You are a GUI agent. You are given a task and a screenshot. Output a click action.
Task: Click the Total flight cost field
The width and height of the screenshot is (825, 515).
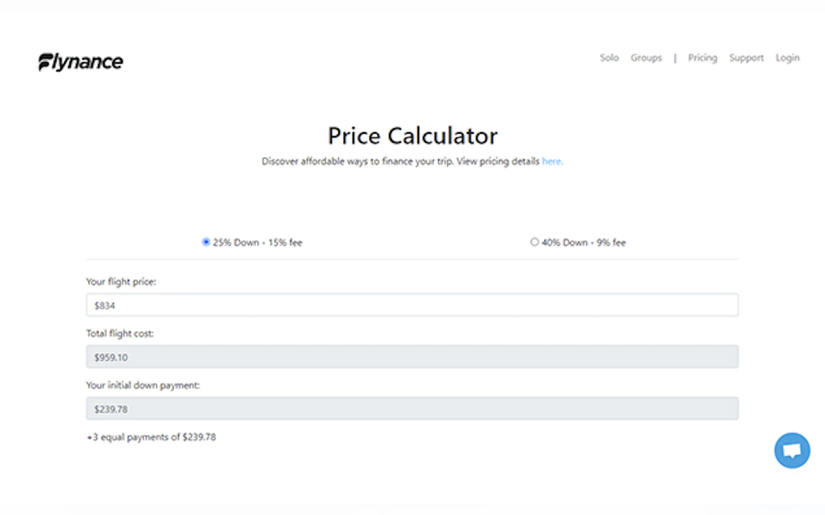(412, 357)
